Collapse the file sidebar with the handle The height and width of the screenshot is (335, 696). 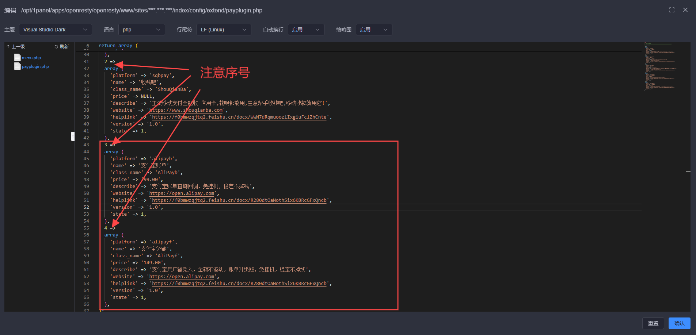click(x=73, y=136)
